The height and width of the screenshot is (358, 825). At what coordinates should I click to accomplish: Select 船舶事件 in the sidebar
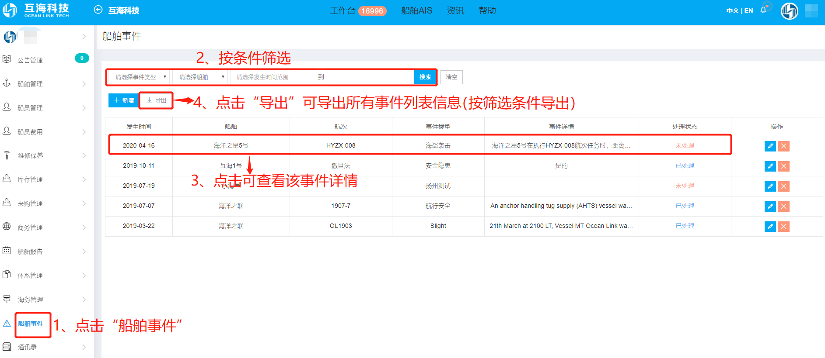[31, 324]
